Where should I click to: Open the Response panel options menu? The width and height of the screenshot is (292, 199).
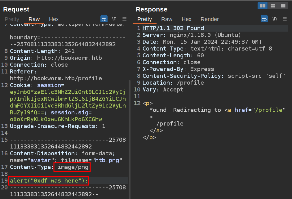pyautogui.click(x=285, y=19)
